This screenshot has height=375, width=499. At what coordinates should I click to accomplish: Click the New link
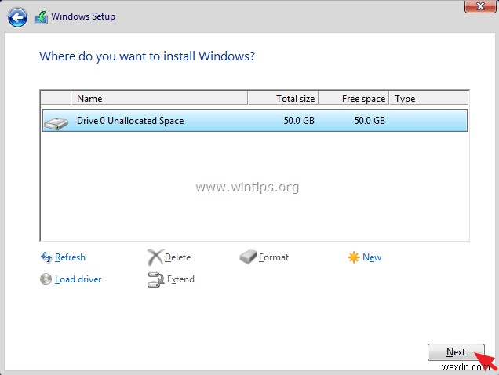click(x=372, y=257)
